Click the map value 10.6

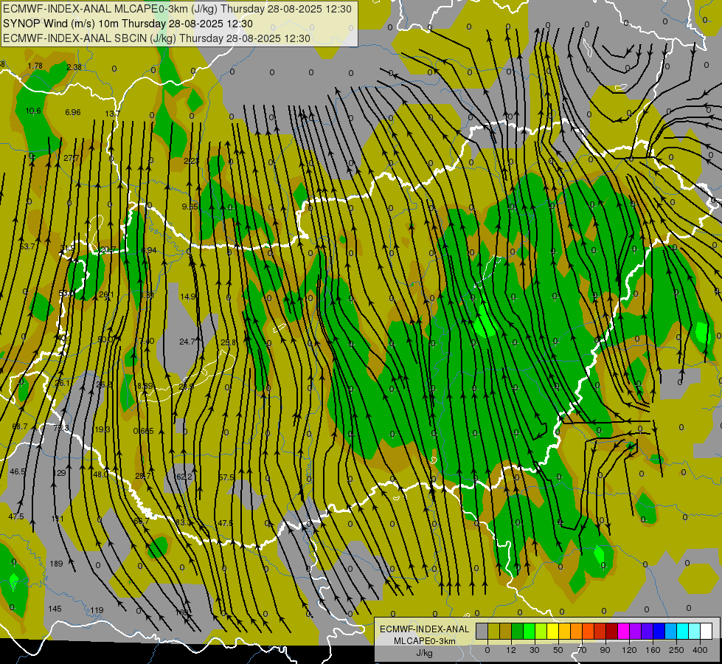[33, 111]
